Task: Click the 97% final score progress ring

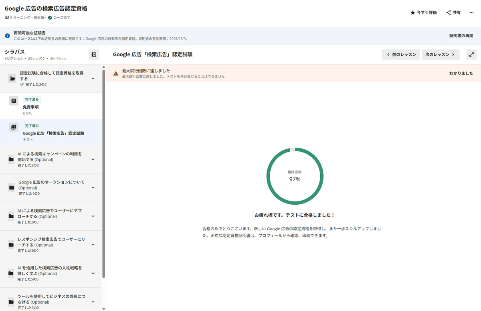Action: point(295,176)
